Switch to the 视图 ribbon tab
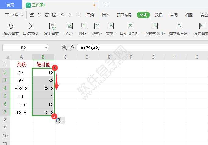This screenshot has width=208, height=145. click(x=189, y=15)
